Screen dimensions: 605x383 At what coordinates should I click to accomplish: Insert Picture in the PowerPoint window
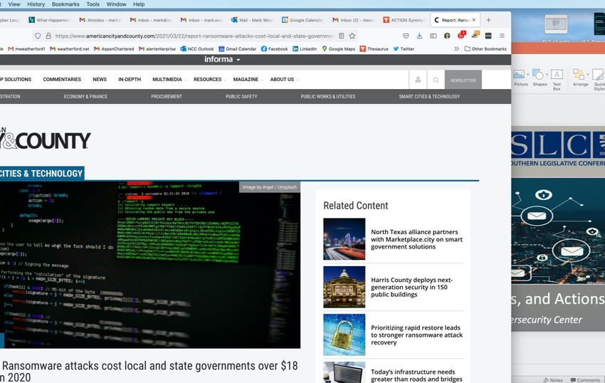click(x=520, y=78)
